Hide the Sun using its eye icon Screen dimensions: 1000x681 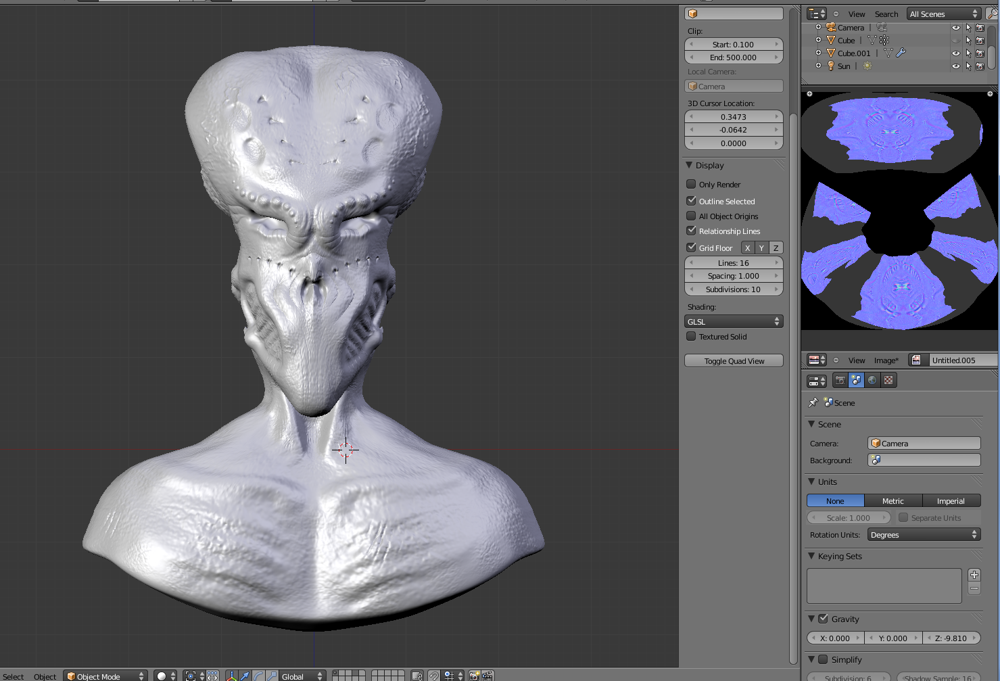coord(956,66)
